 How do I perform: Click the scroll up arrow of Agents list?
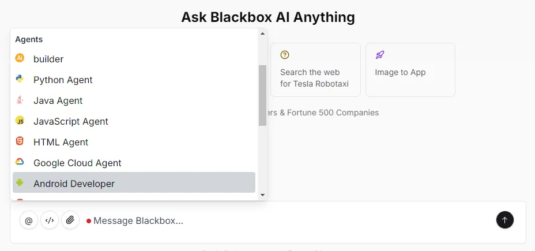coord(262,33)
